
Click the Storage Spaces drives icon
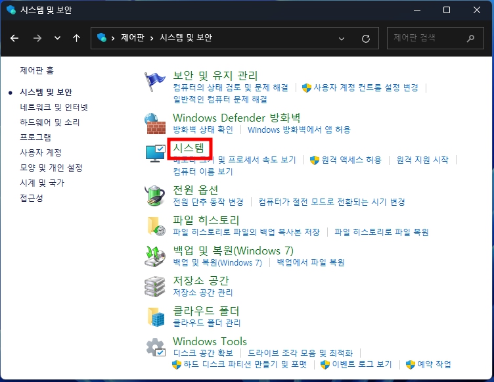point(154,287)
